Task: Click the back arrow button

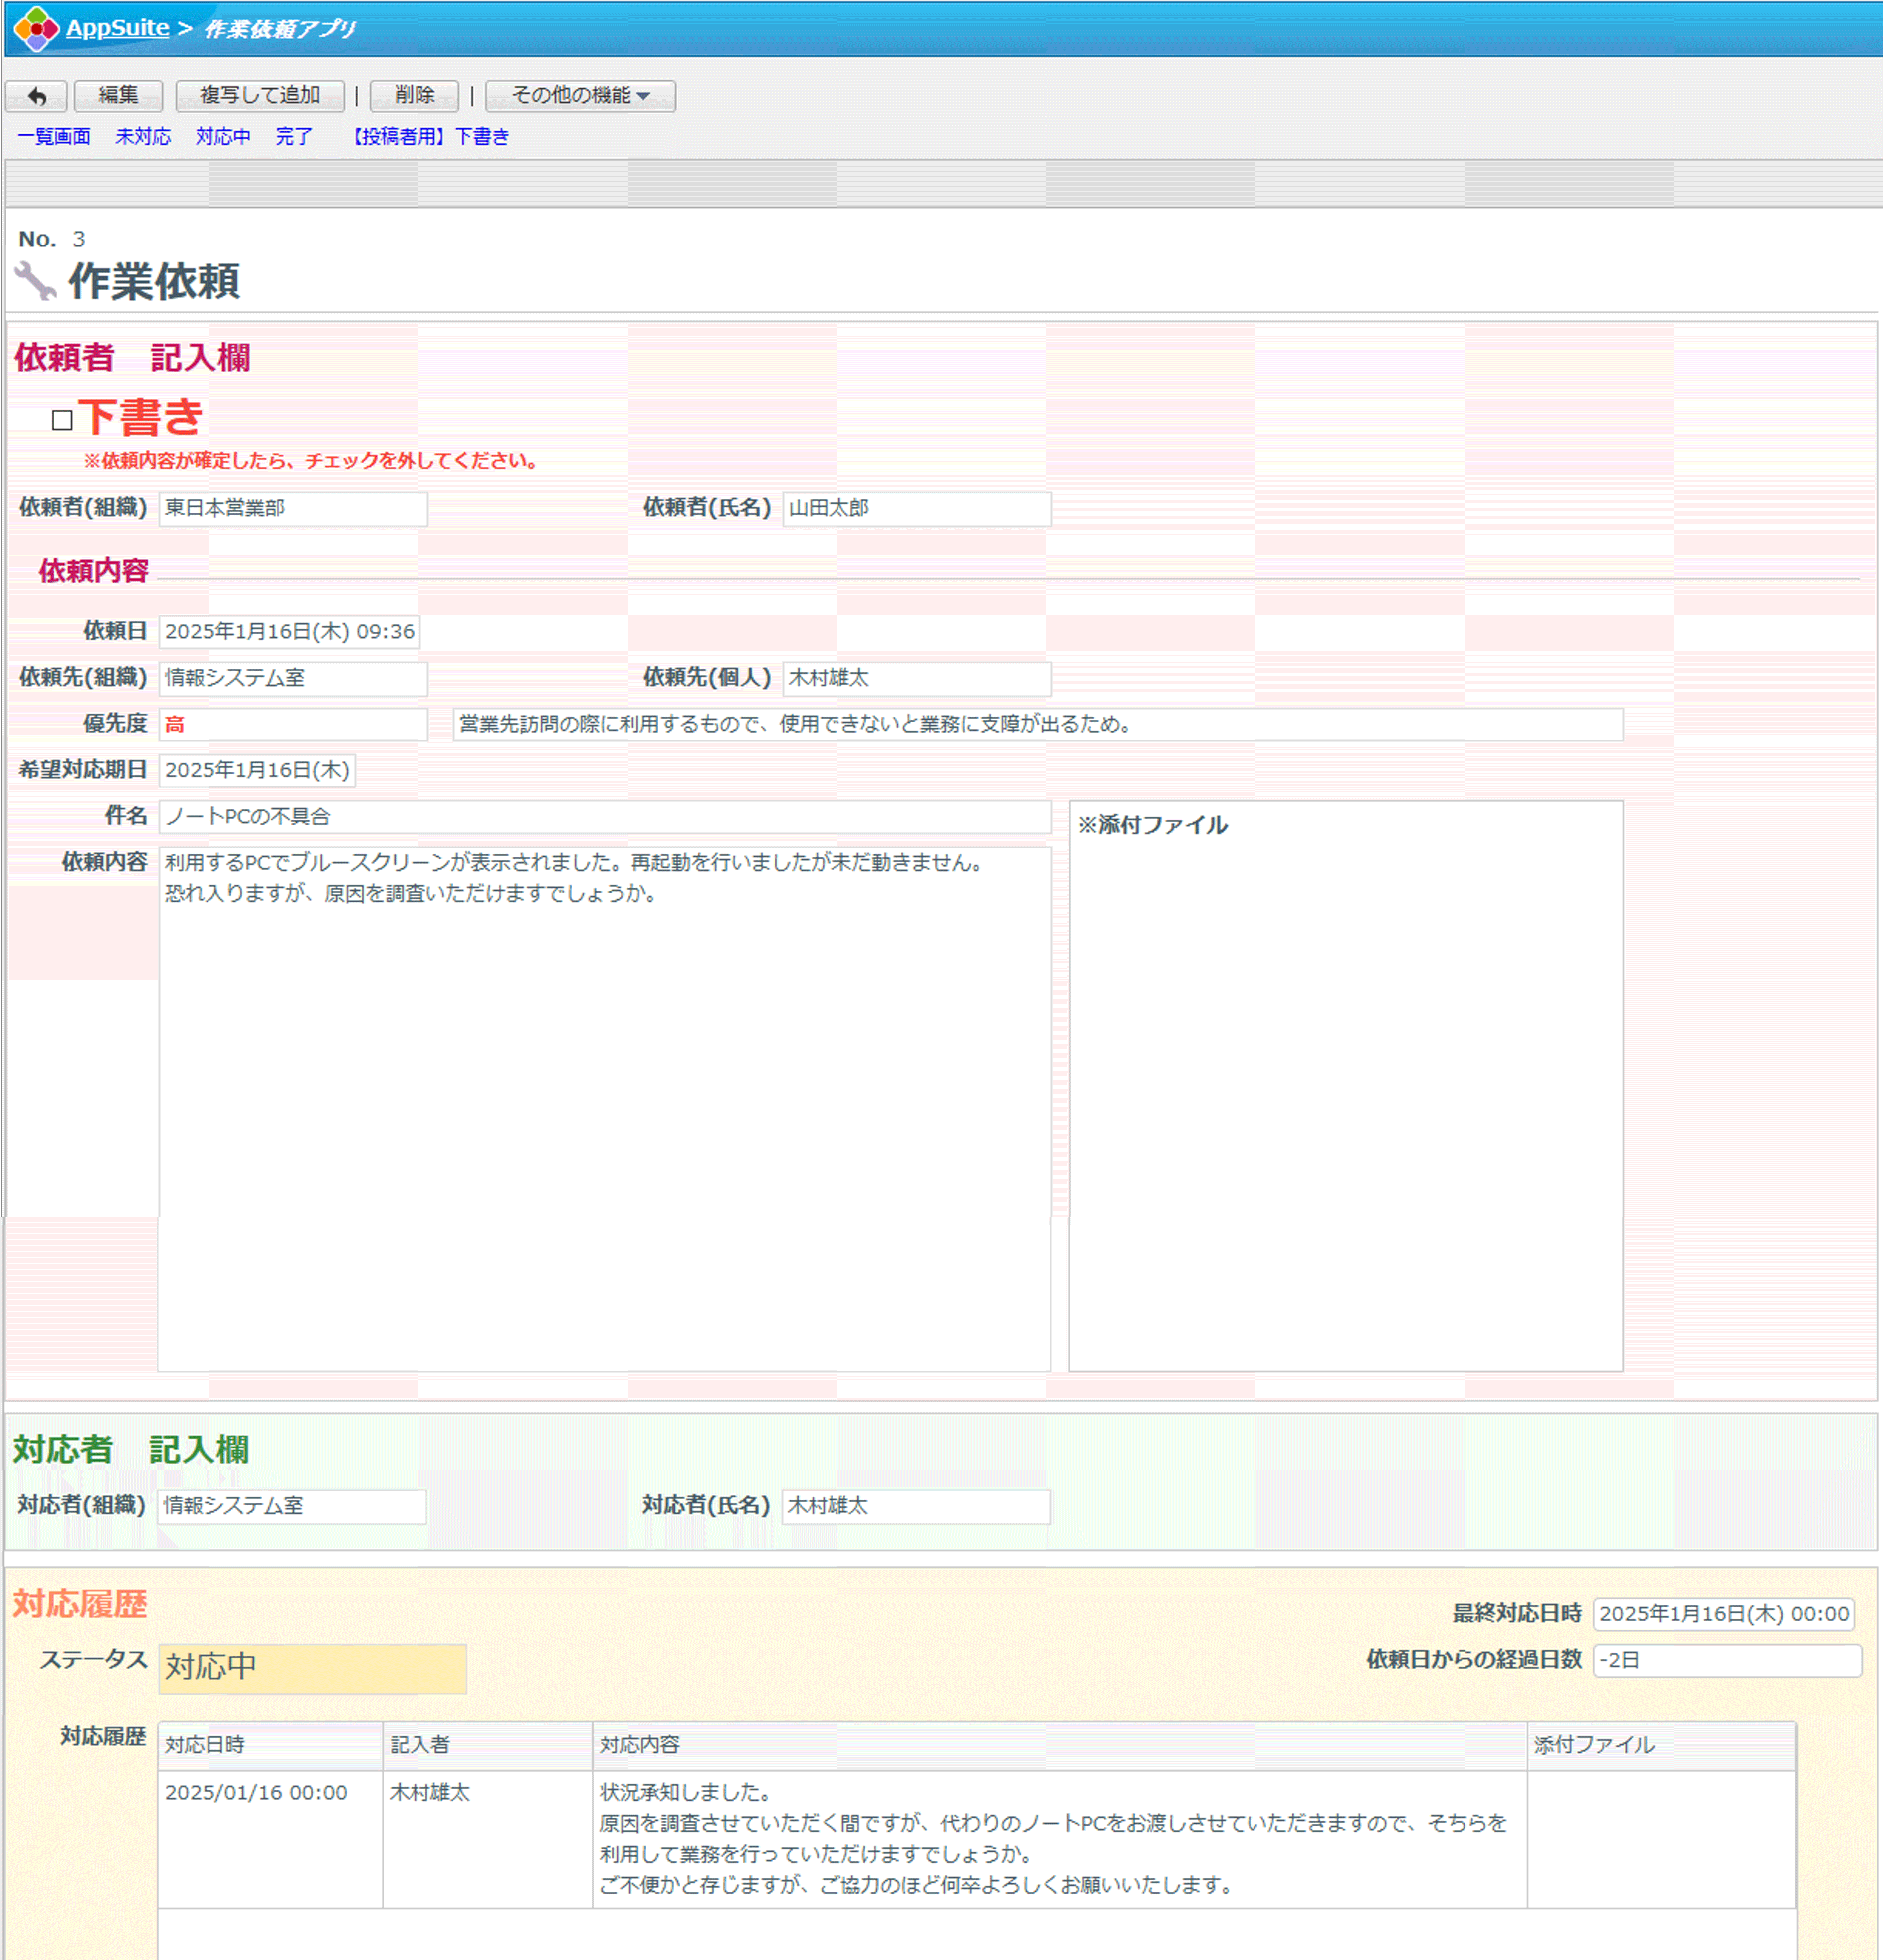Action: (36, 96)
